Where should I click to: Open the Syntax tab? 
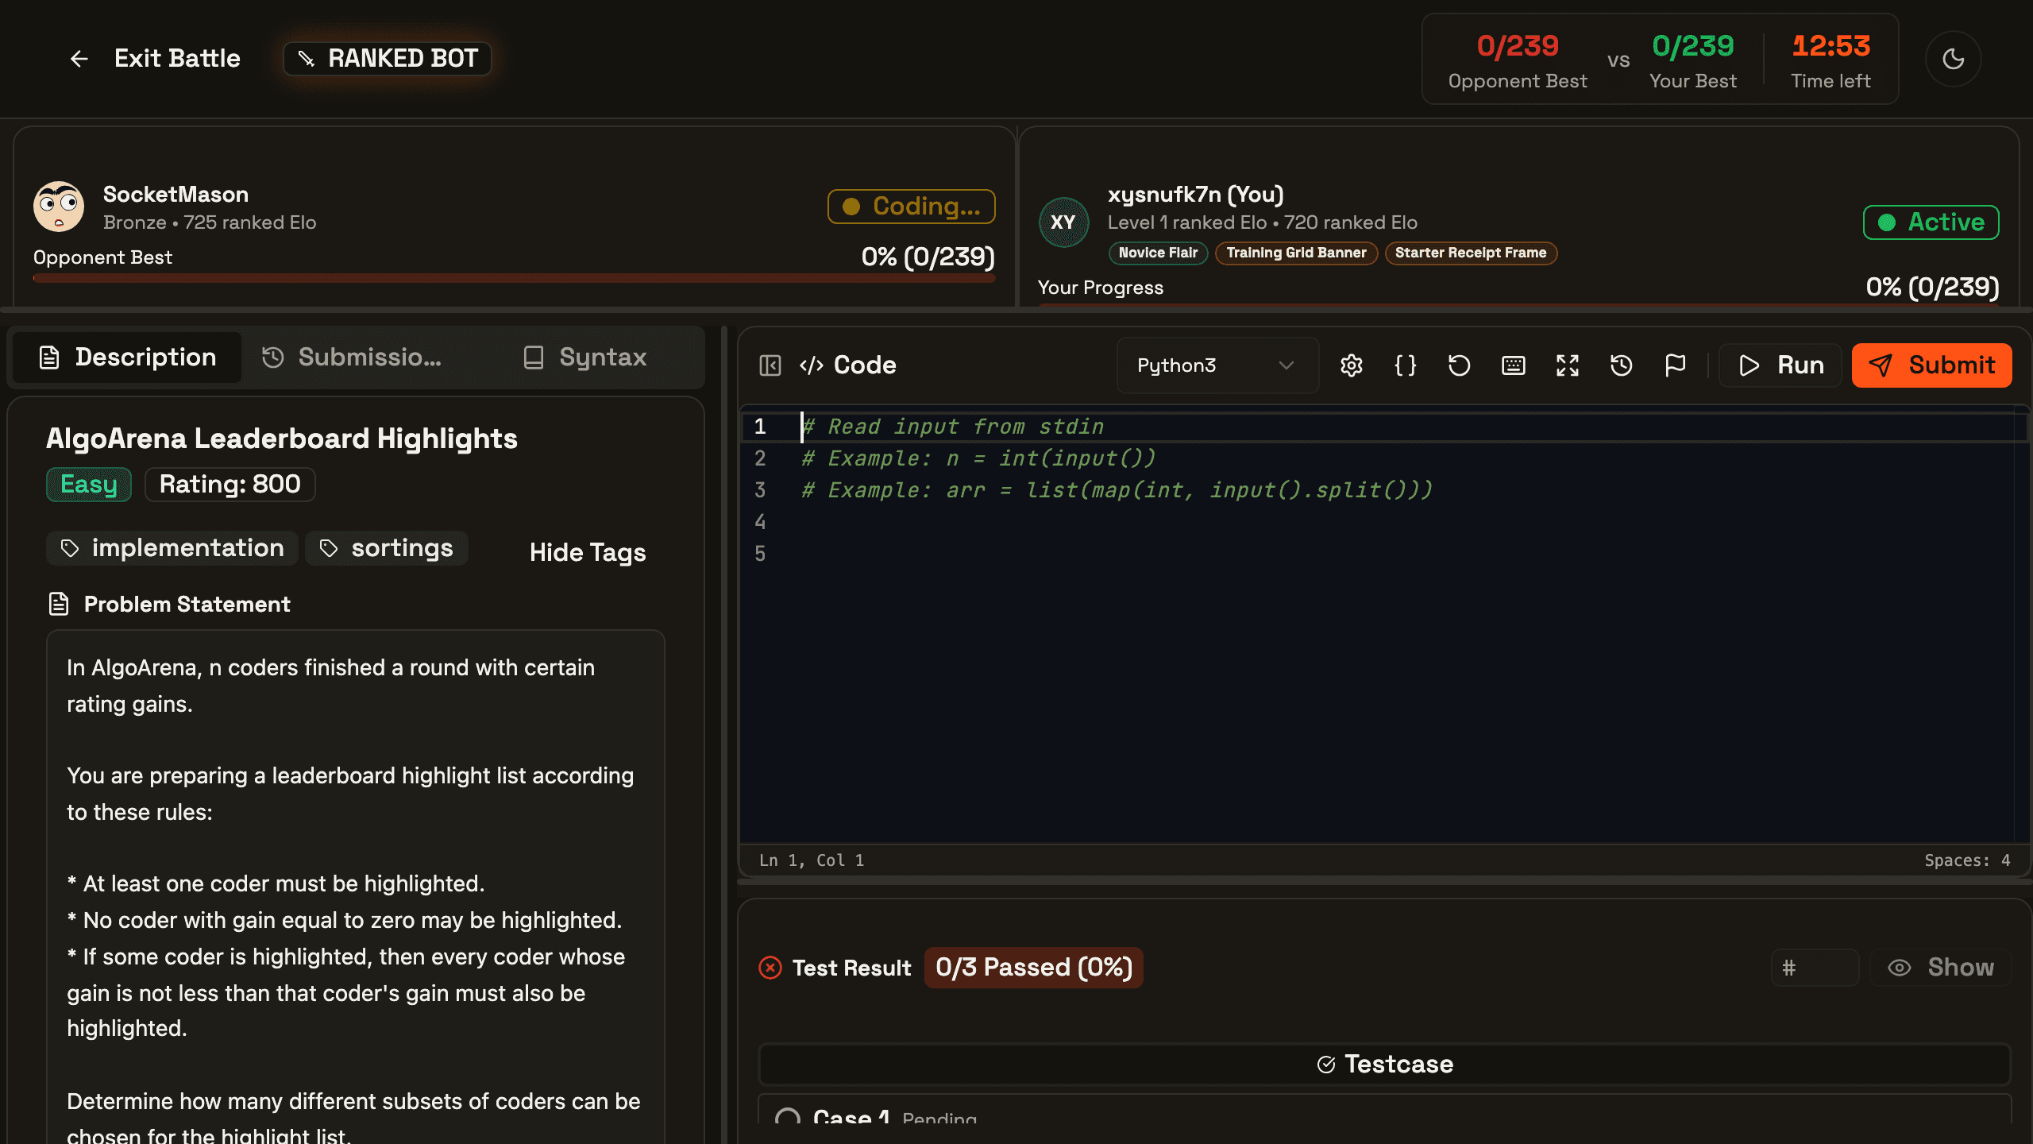(585, 357)
